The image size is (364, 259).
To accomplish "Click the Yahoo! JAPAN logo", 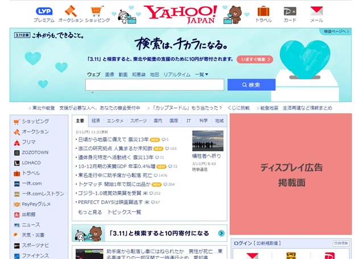I will [x=181, y=14].
